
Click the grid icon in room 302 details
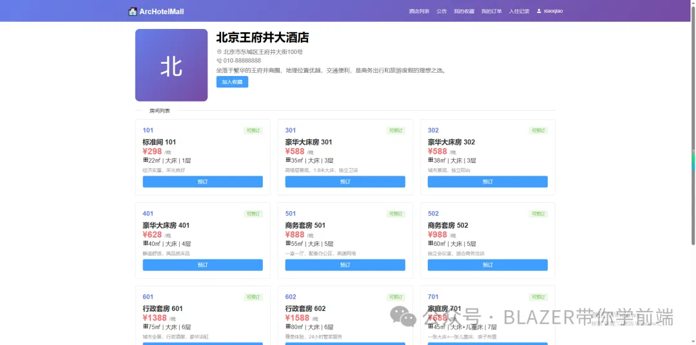[430, 160]
